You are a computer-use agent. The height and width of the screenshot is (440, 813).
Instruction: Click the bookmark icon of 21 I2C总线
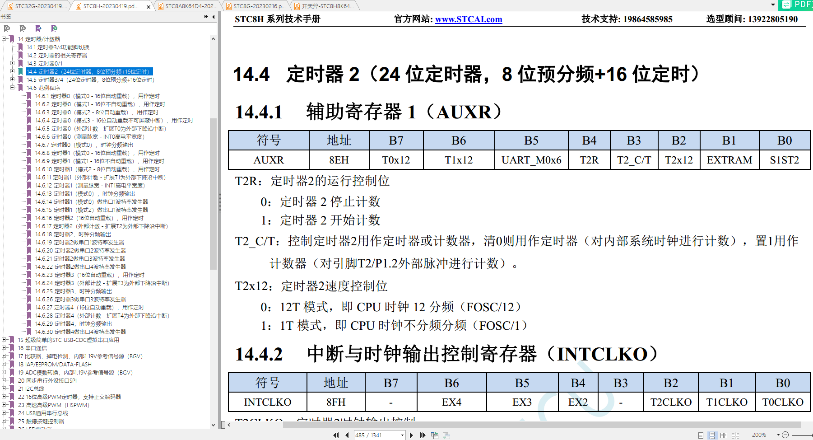click(12, 389)
